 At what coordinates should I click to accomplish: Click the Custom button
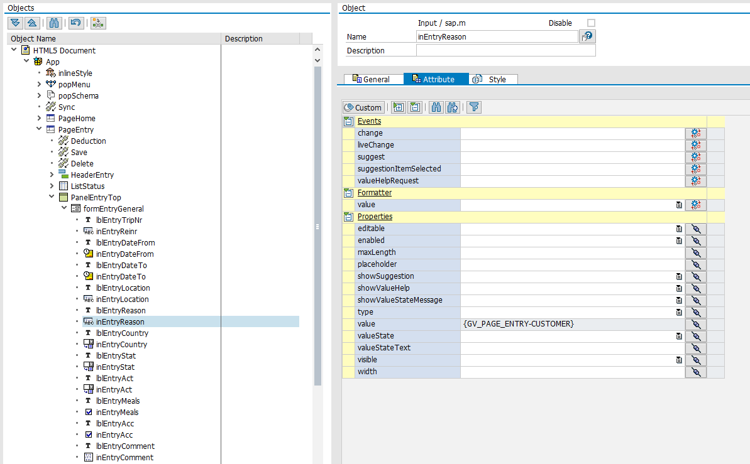click(363, 107)
